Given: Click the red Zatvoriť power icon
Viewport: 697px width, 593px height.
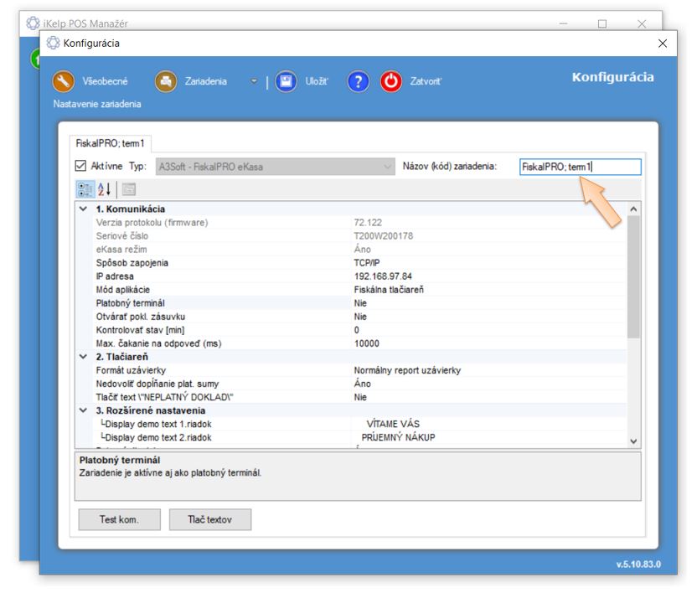Looking at the screenshot, I should pyautogui.click(x=391, y=81).
